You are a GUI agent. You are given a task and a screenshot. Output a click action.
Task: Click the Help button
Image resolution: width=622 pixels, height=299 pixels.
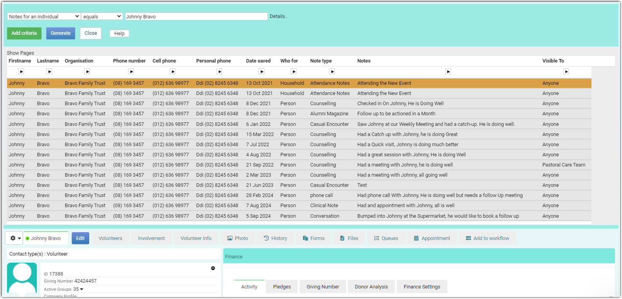(x=119, y=34)
